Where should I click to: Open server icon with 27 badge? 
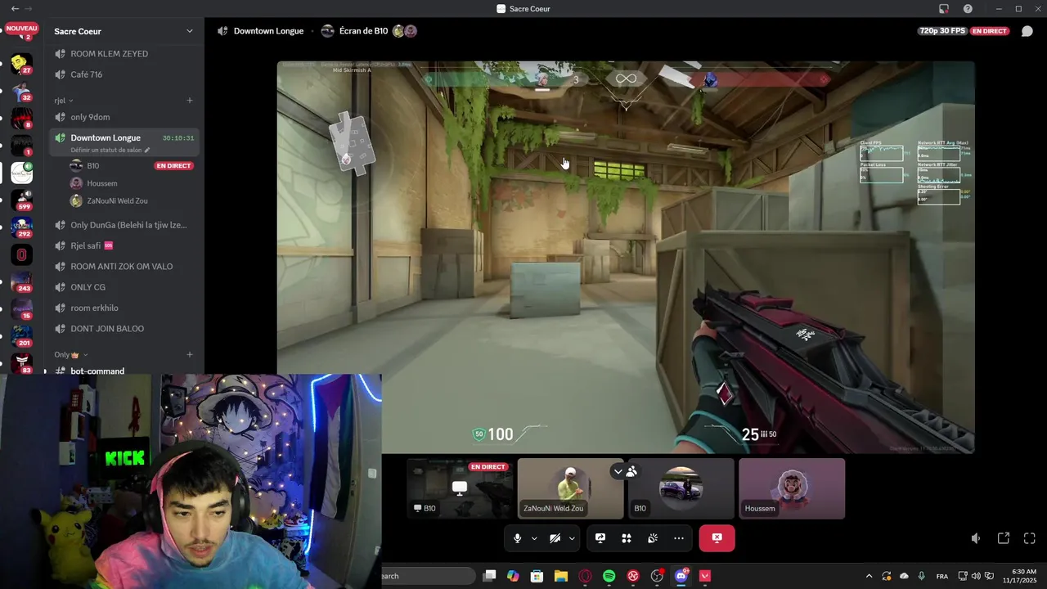coord(21,63)
